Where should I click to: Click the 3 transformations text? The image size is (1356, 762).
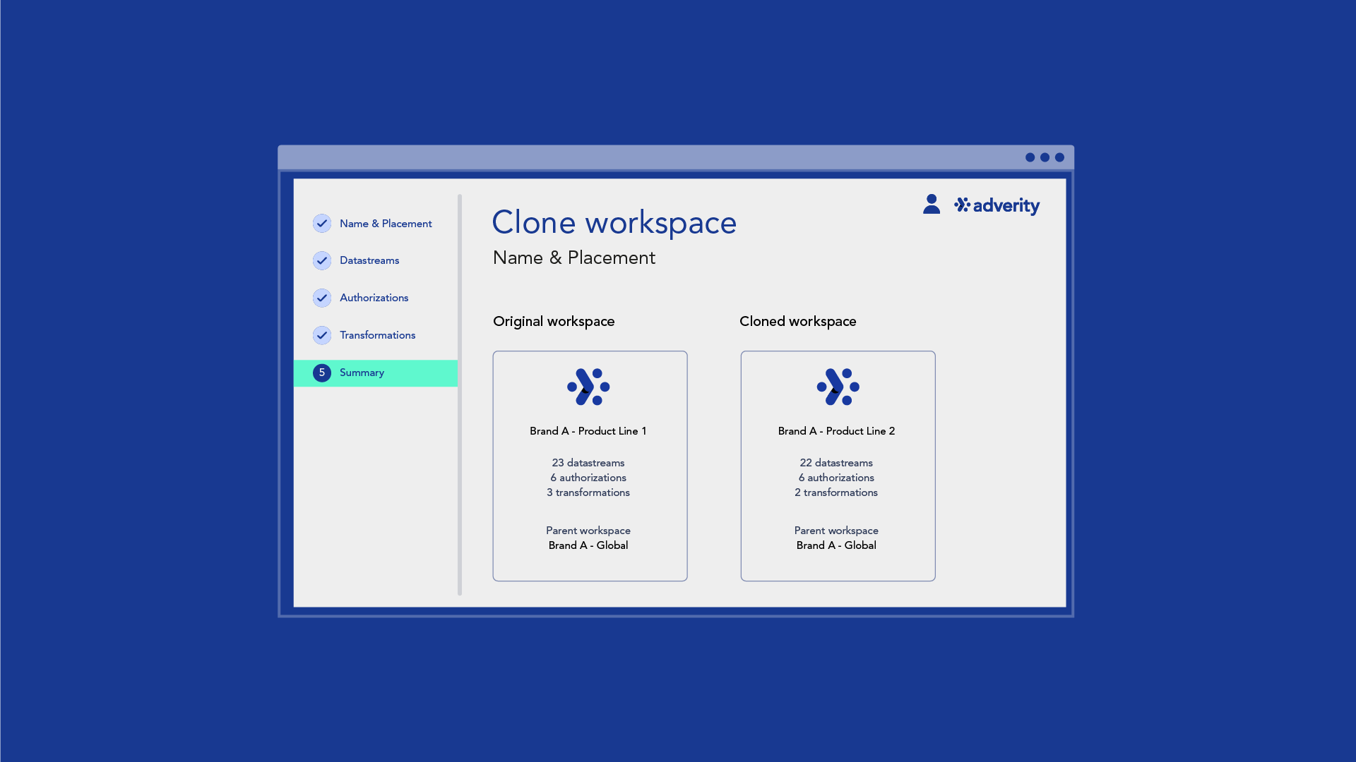(588, 492)
